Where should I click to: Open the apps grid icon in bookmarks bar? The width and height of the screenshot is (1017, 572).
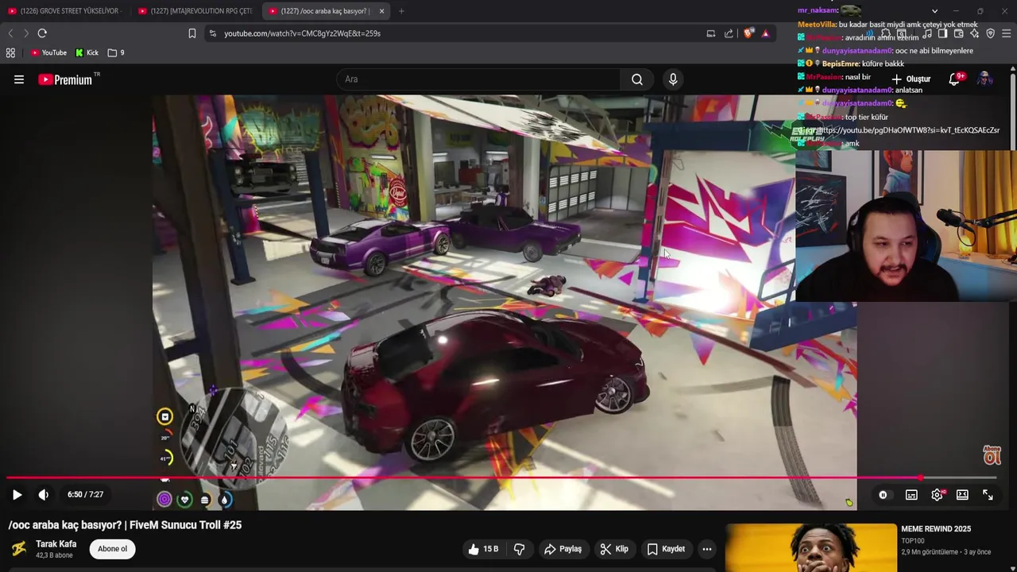[10, 53]
